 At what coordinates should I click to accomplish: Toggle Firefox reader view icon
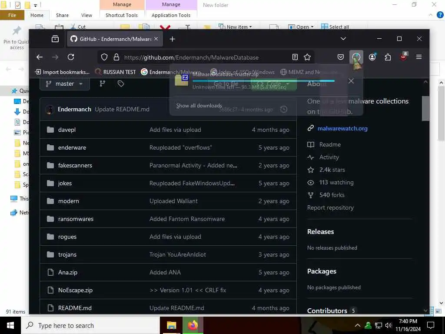point(295,57)
